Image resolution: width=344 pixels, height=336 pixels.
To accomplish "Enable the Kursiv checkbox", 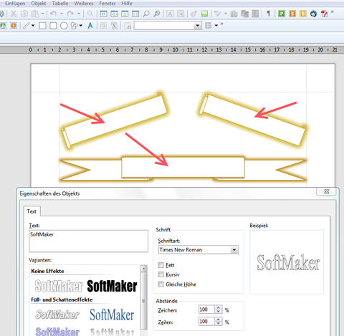I will pyautogui.click(x=161, y=274).
